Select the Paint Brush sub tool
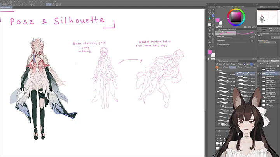This screenshot has width=280, height=157. pyautogui.click(x=226, y=78)
